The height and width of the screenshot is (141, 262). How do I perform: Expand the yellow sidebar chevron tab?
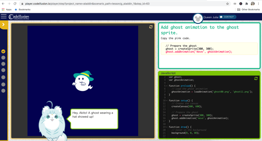[3, 25]
